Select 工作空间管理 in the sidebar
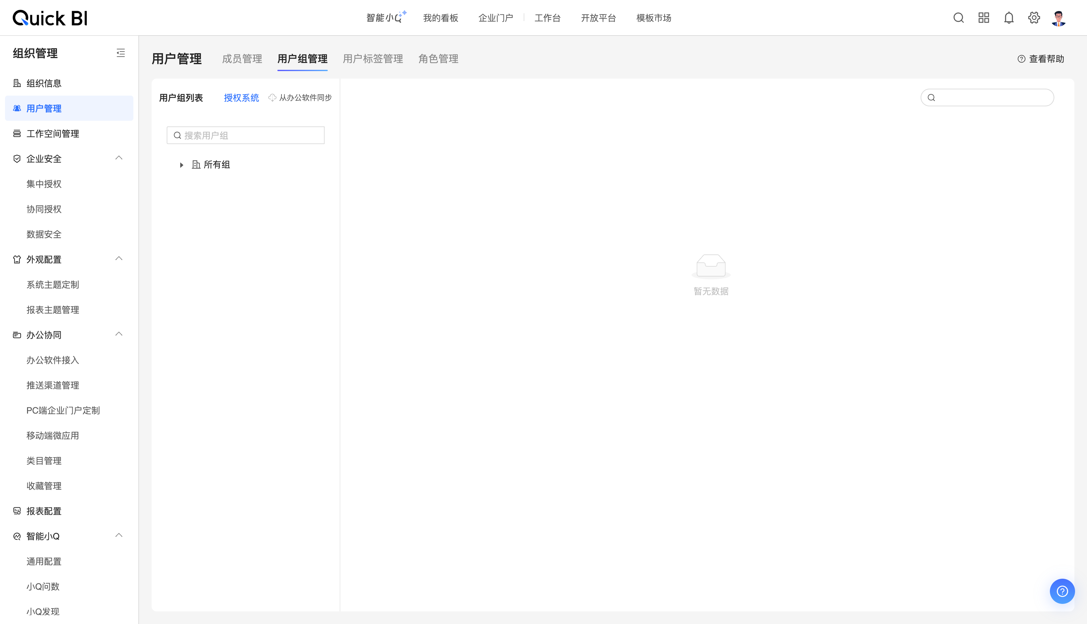This screenshot has height=624, width=1087. click(53, 134)
